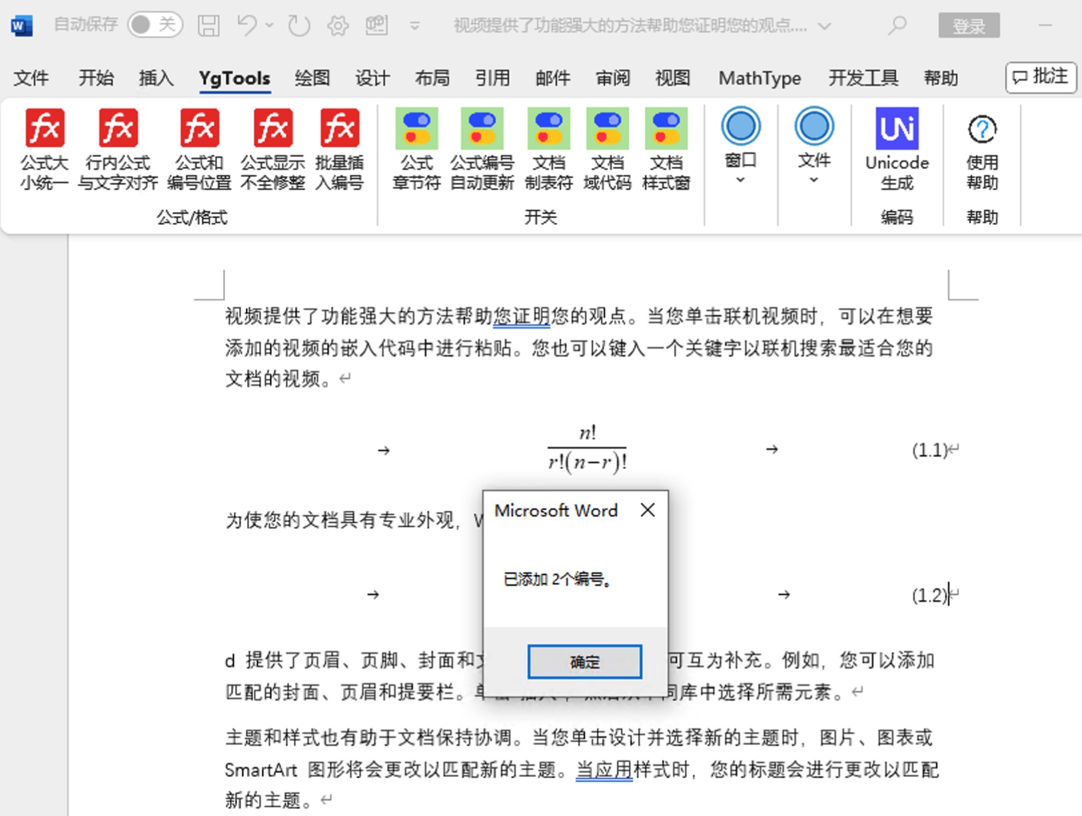
Task: Switch to the 插入 tab
Action: [x=156, y=78]
